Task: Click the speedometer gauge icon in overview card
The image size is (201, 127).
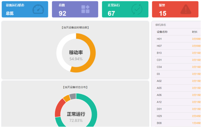Action: coord(38,9)
